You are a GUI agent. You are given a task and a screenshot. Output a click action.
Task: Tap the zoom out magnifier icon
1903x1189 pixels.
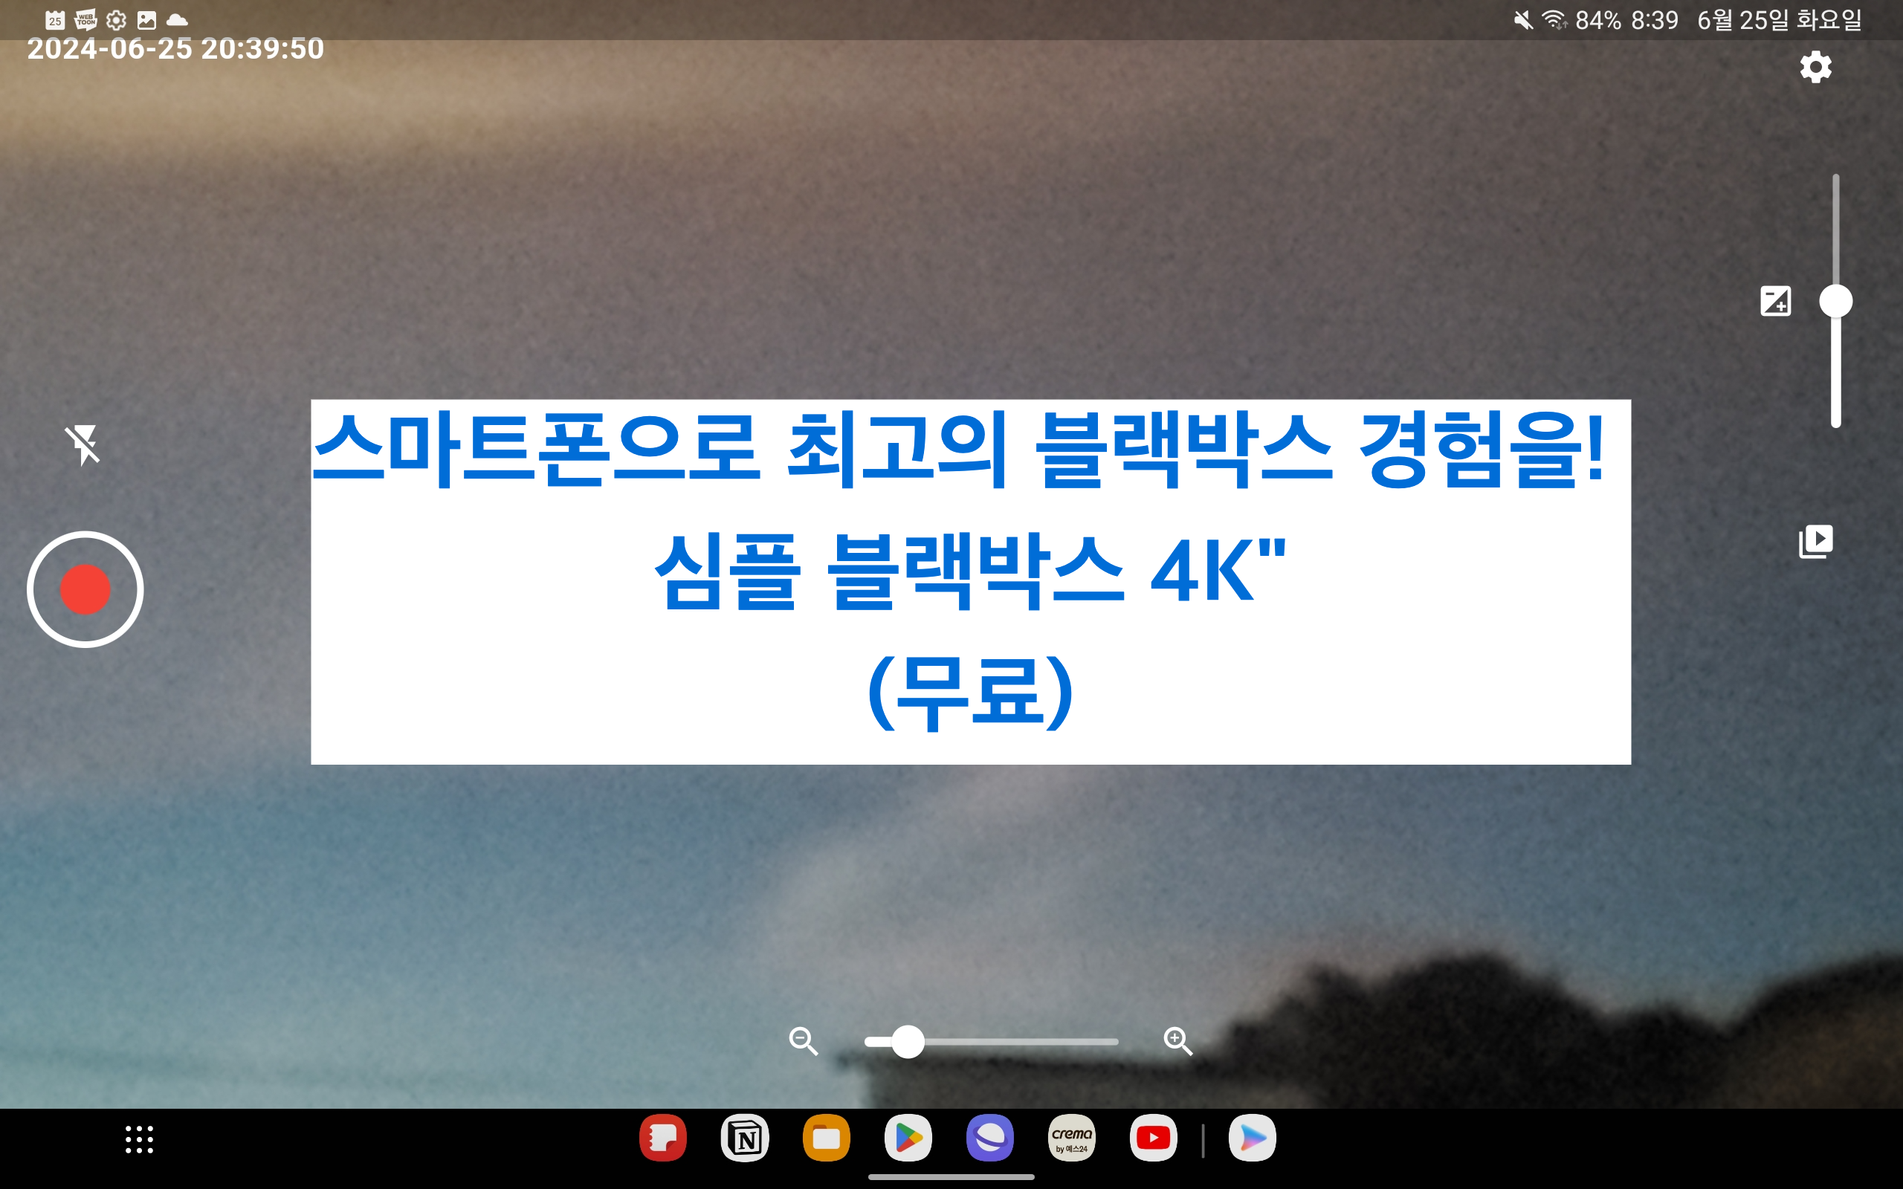point(803,1041)
